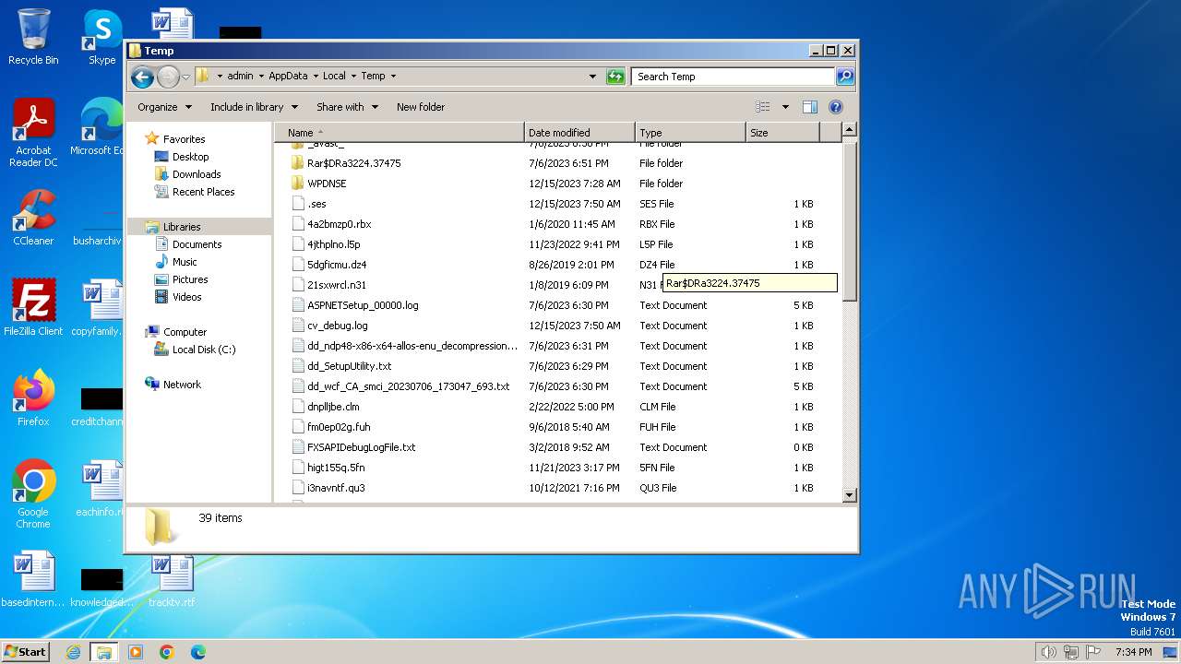This screenshot has height=664, width=1181.
Task: Go forward using the Explorer Forward arrow
Action: coord(168,77)
